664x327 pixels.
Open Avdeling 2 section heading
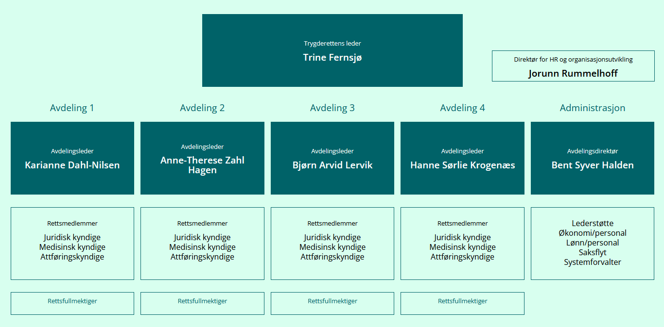tap(202, 108)
